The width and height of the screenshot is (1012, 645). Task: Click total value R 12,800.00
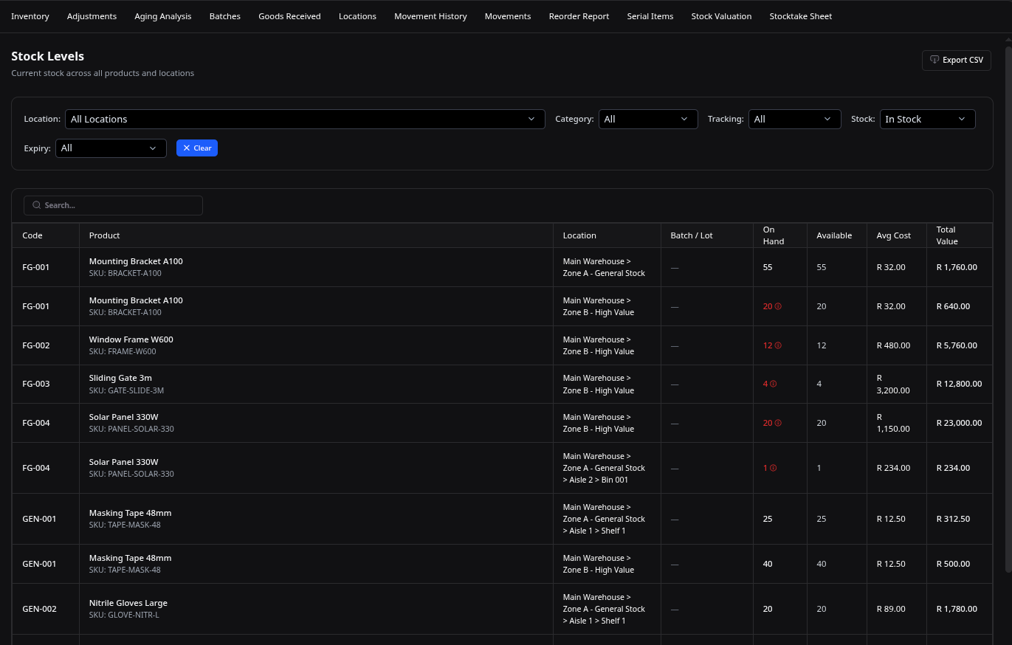pyautogui.click(x=959, y=384)
